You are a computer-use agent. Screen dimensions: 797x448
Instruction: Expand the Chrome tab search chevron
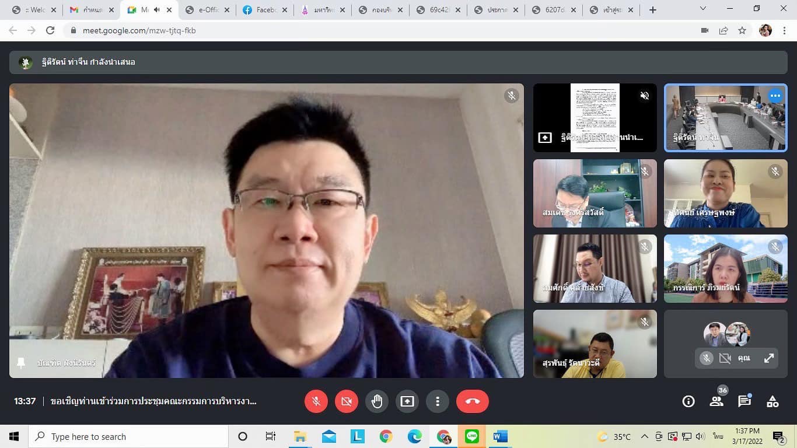pos(703,9)
